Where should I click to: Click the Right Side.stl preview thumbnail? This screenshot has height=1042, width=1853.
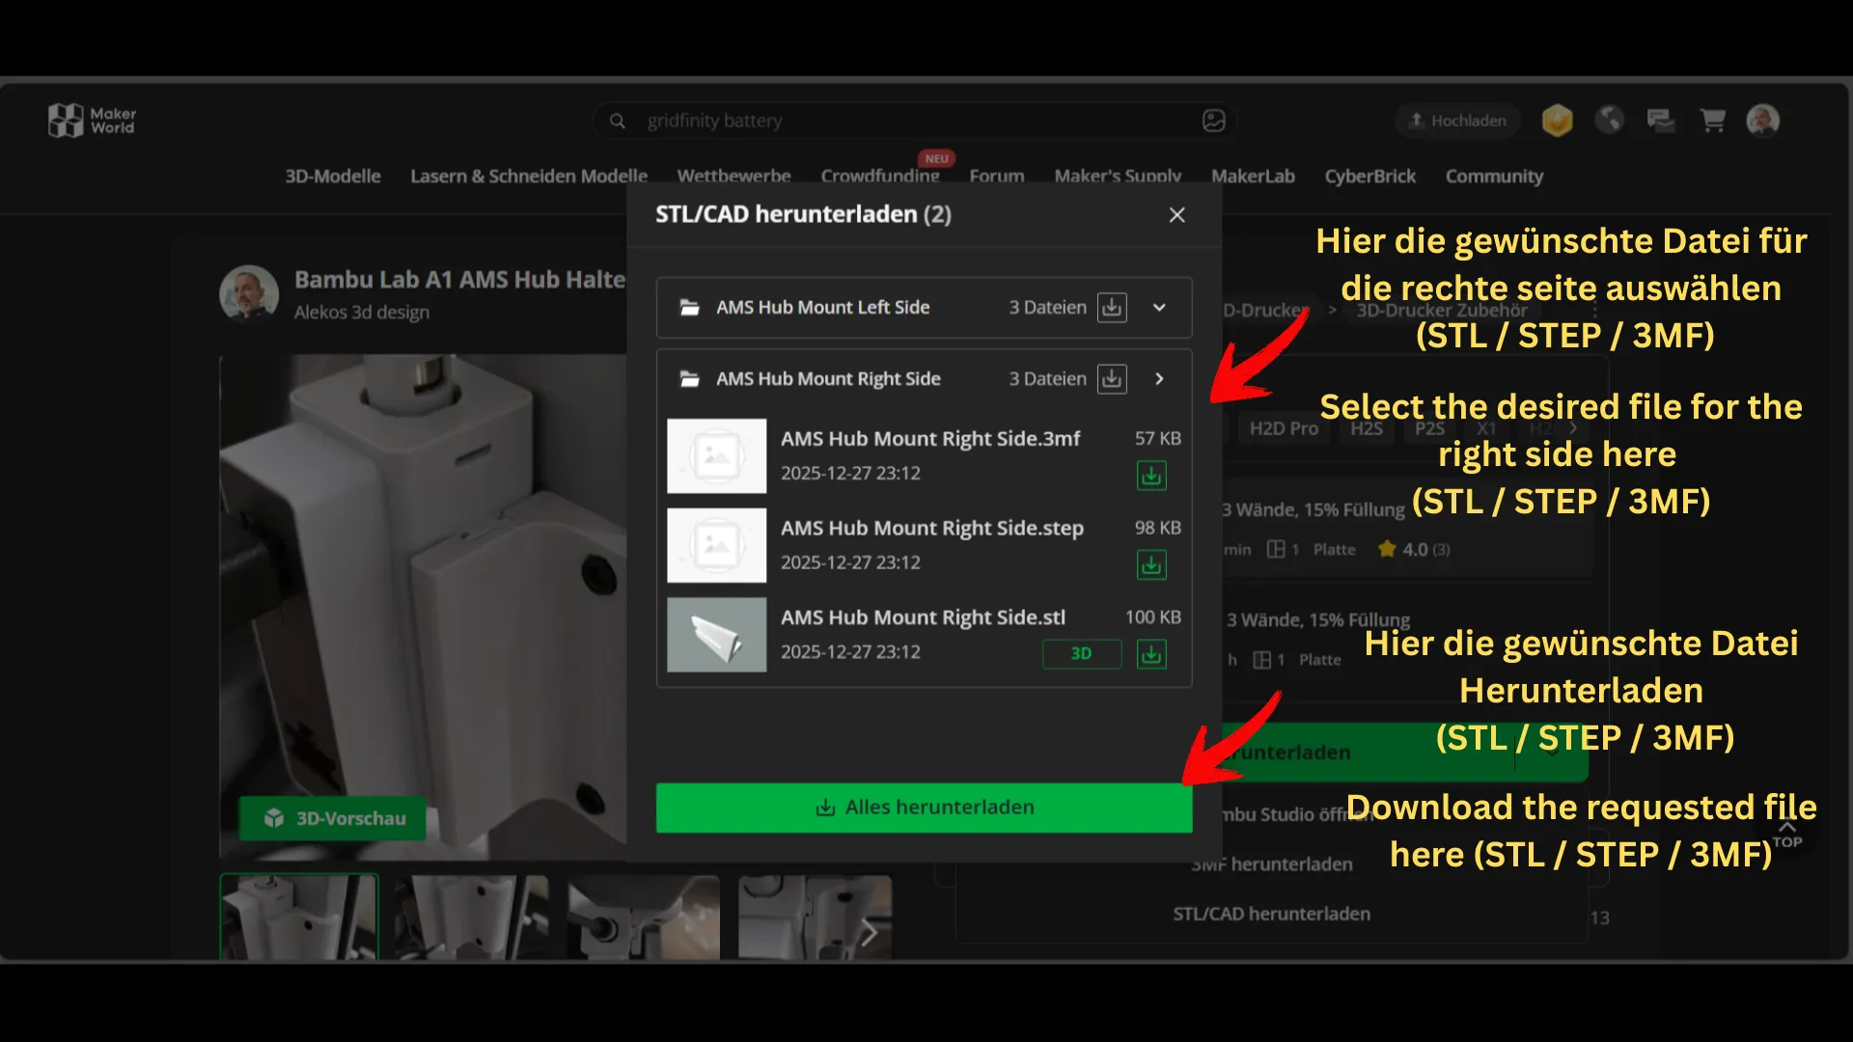717,635
